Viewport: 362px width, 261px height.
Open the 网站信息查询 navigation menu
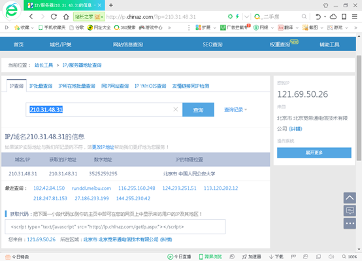point(128,44)
